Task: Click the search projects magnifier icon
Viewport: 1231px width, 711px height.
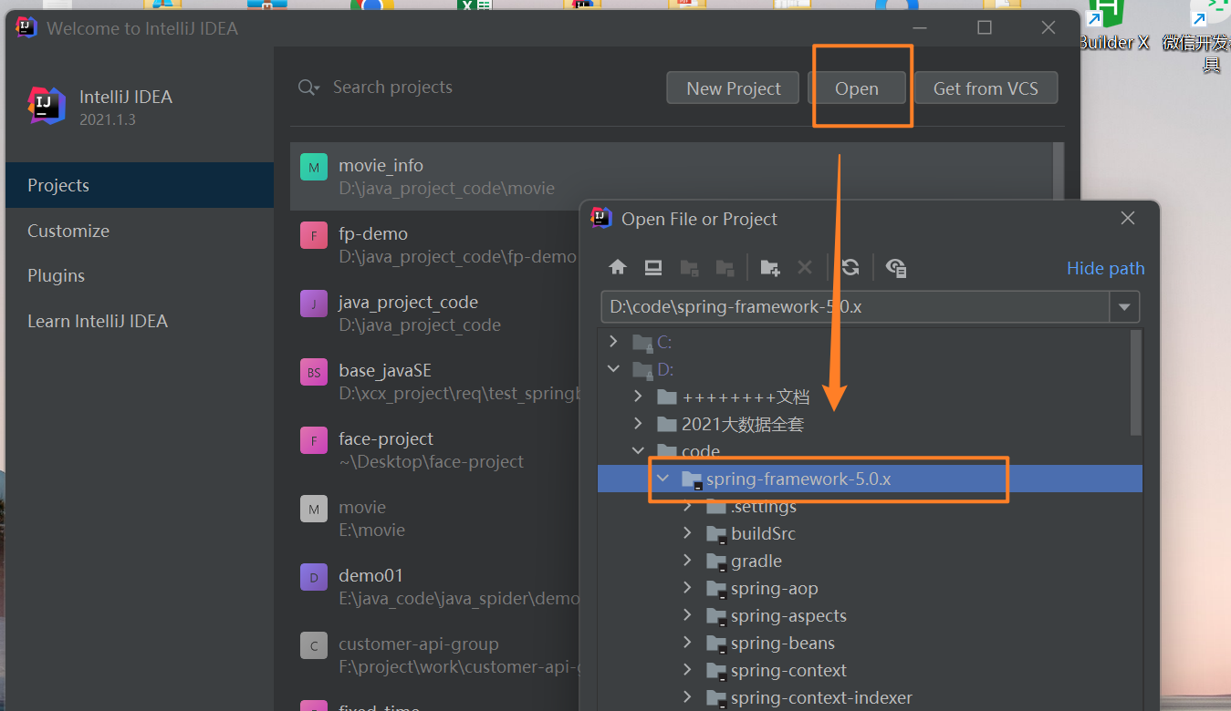Action: (x=308, y=88)
